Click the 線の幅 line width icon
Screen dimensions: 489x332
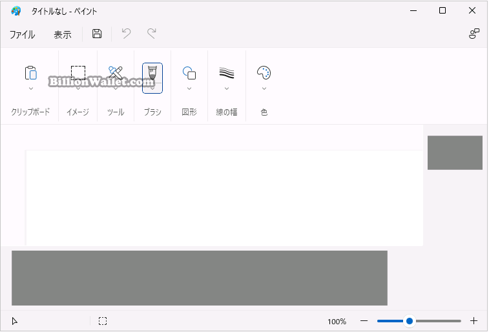click(x=227, y=72)
